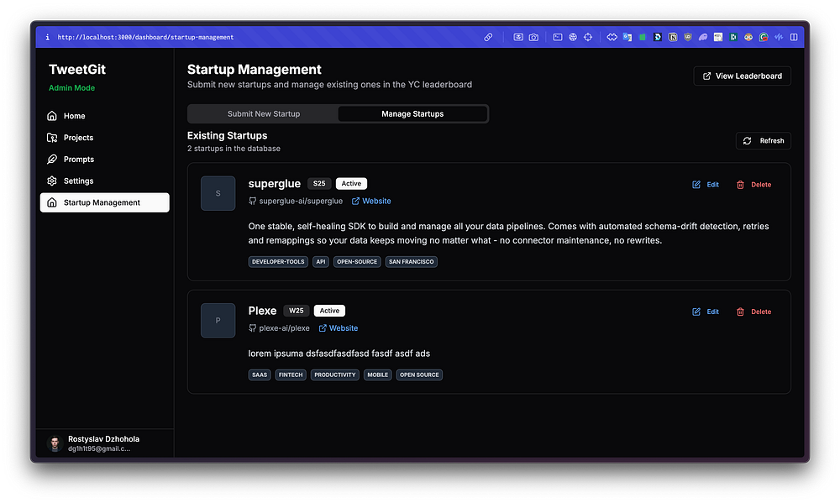The width and height of the screenshot is (840, 503).
Task: Open Settings from the sidebar
Action: (104, 181)
